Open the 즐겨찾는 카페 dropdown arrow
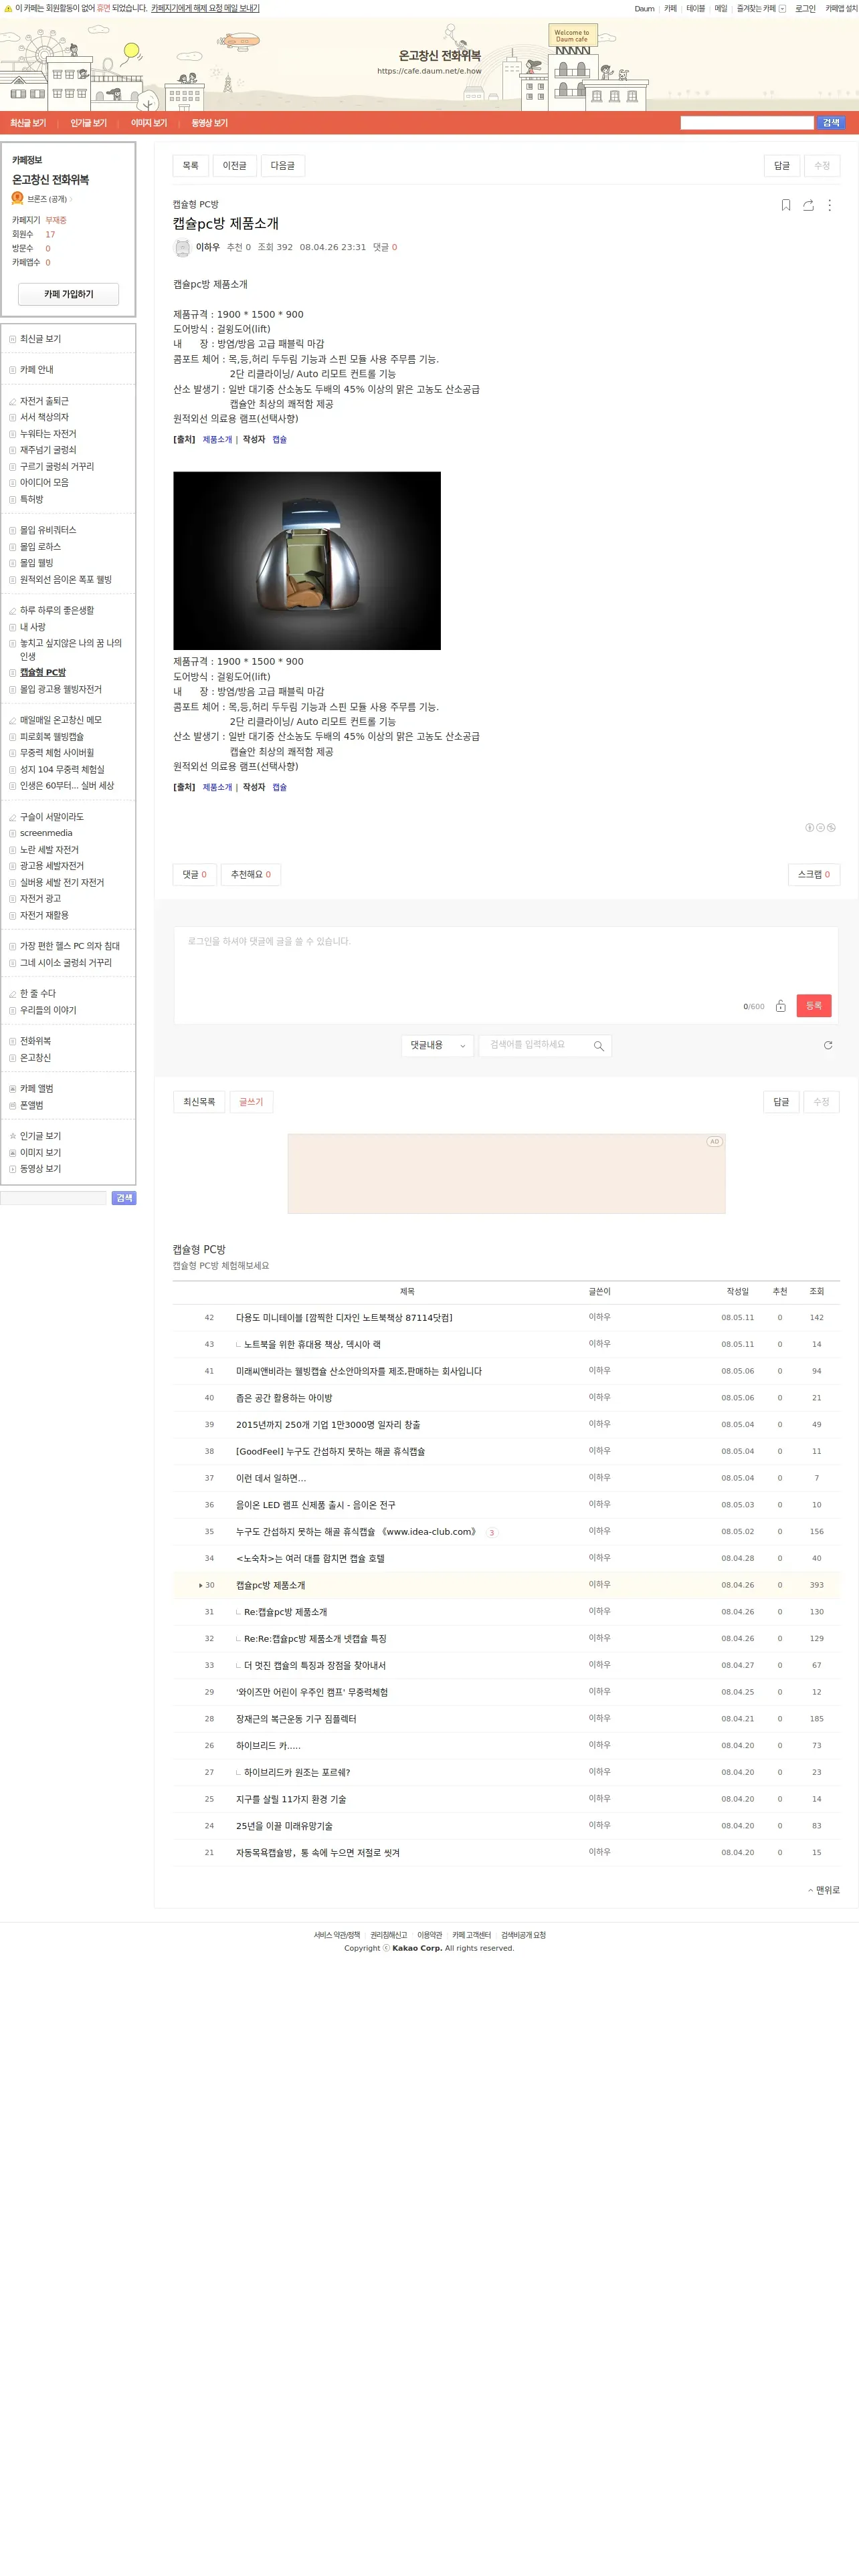Image resolution: width=859 pixels, height=2576 pixels. (782, 9)
